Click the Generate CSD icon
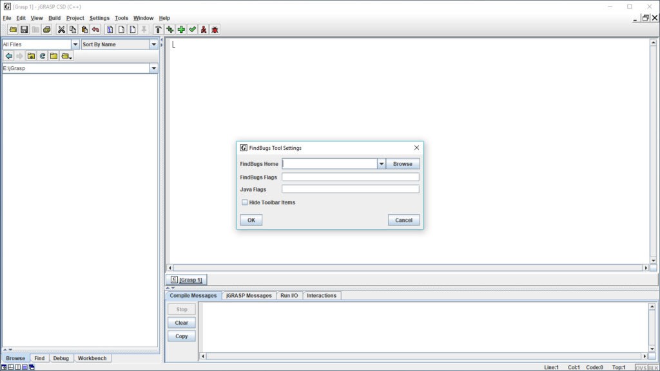 pyautogui.click(x=110, y=30)
